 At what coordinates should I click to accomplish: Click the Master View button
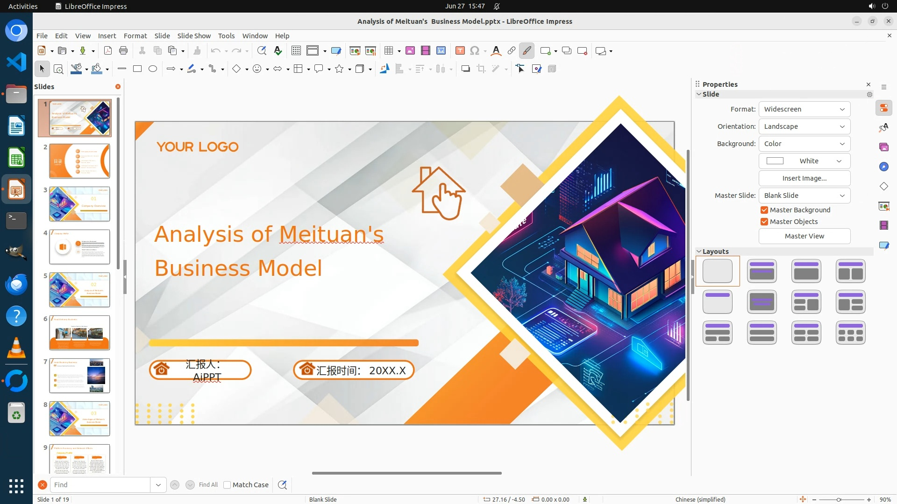click(x=804, y=236)
